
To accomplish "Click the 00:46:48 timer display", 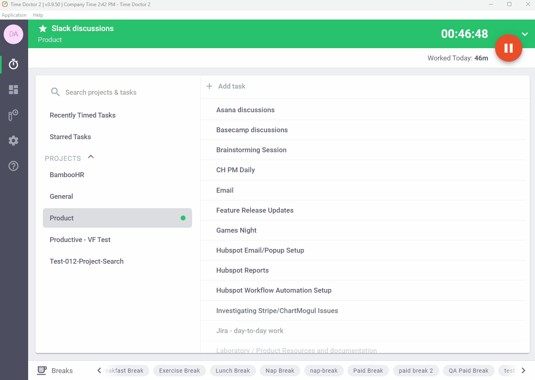I will 464,34.
